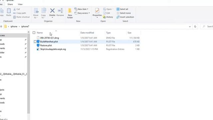Open the New item dropdown
This screenshot has width=213, height=120.
pyautogui.click(x=81, y=9)
